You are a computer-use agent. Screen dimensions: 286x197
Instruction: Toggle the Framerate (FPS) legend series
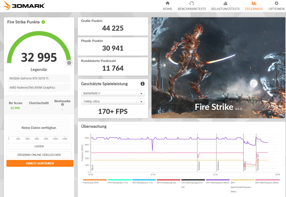pos(91,182)
